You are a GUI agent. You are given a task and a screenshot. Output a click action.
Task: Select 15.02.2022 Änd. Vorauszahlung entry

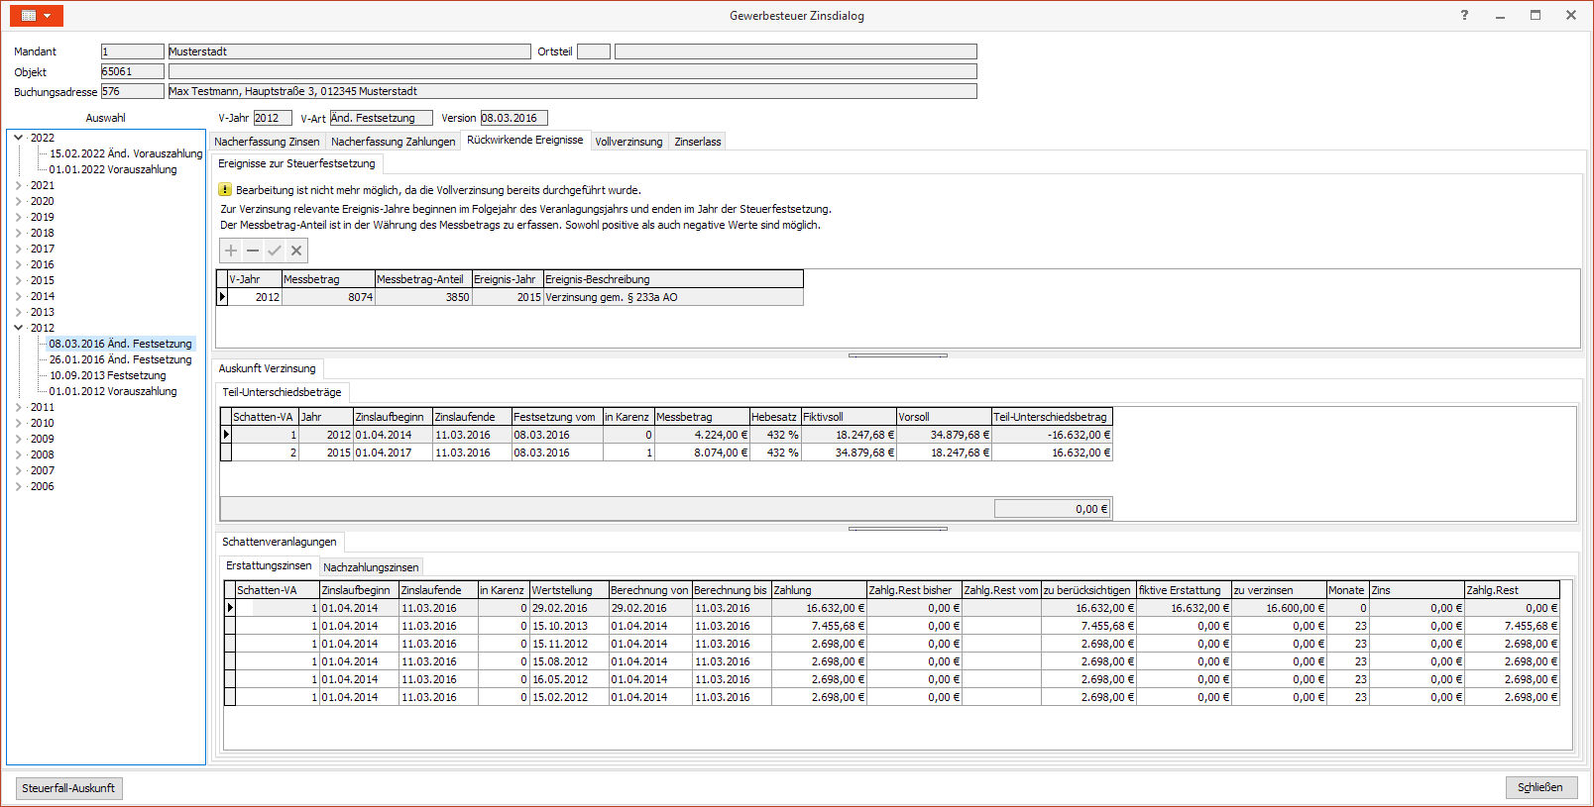coord(126,153)
